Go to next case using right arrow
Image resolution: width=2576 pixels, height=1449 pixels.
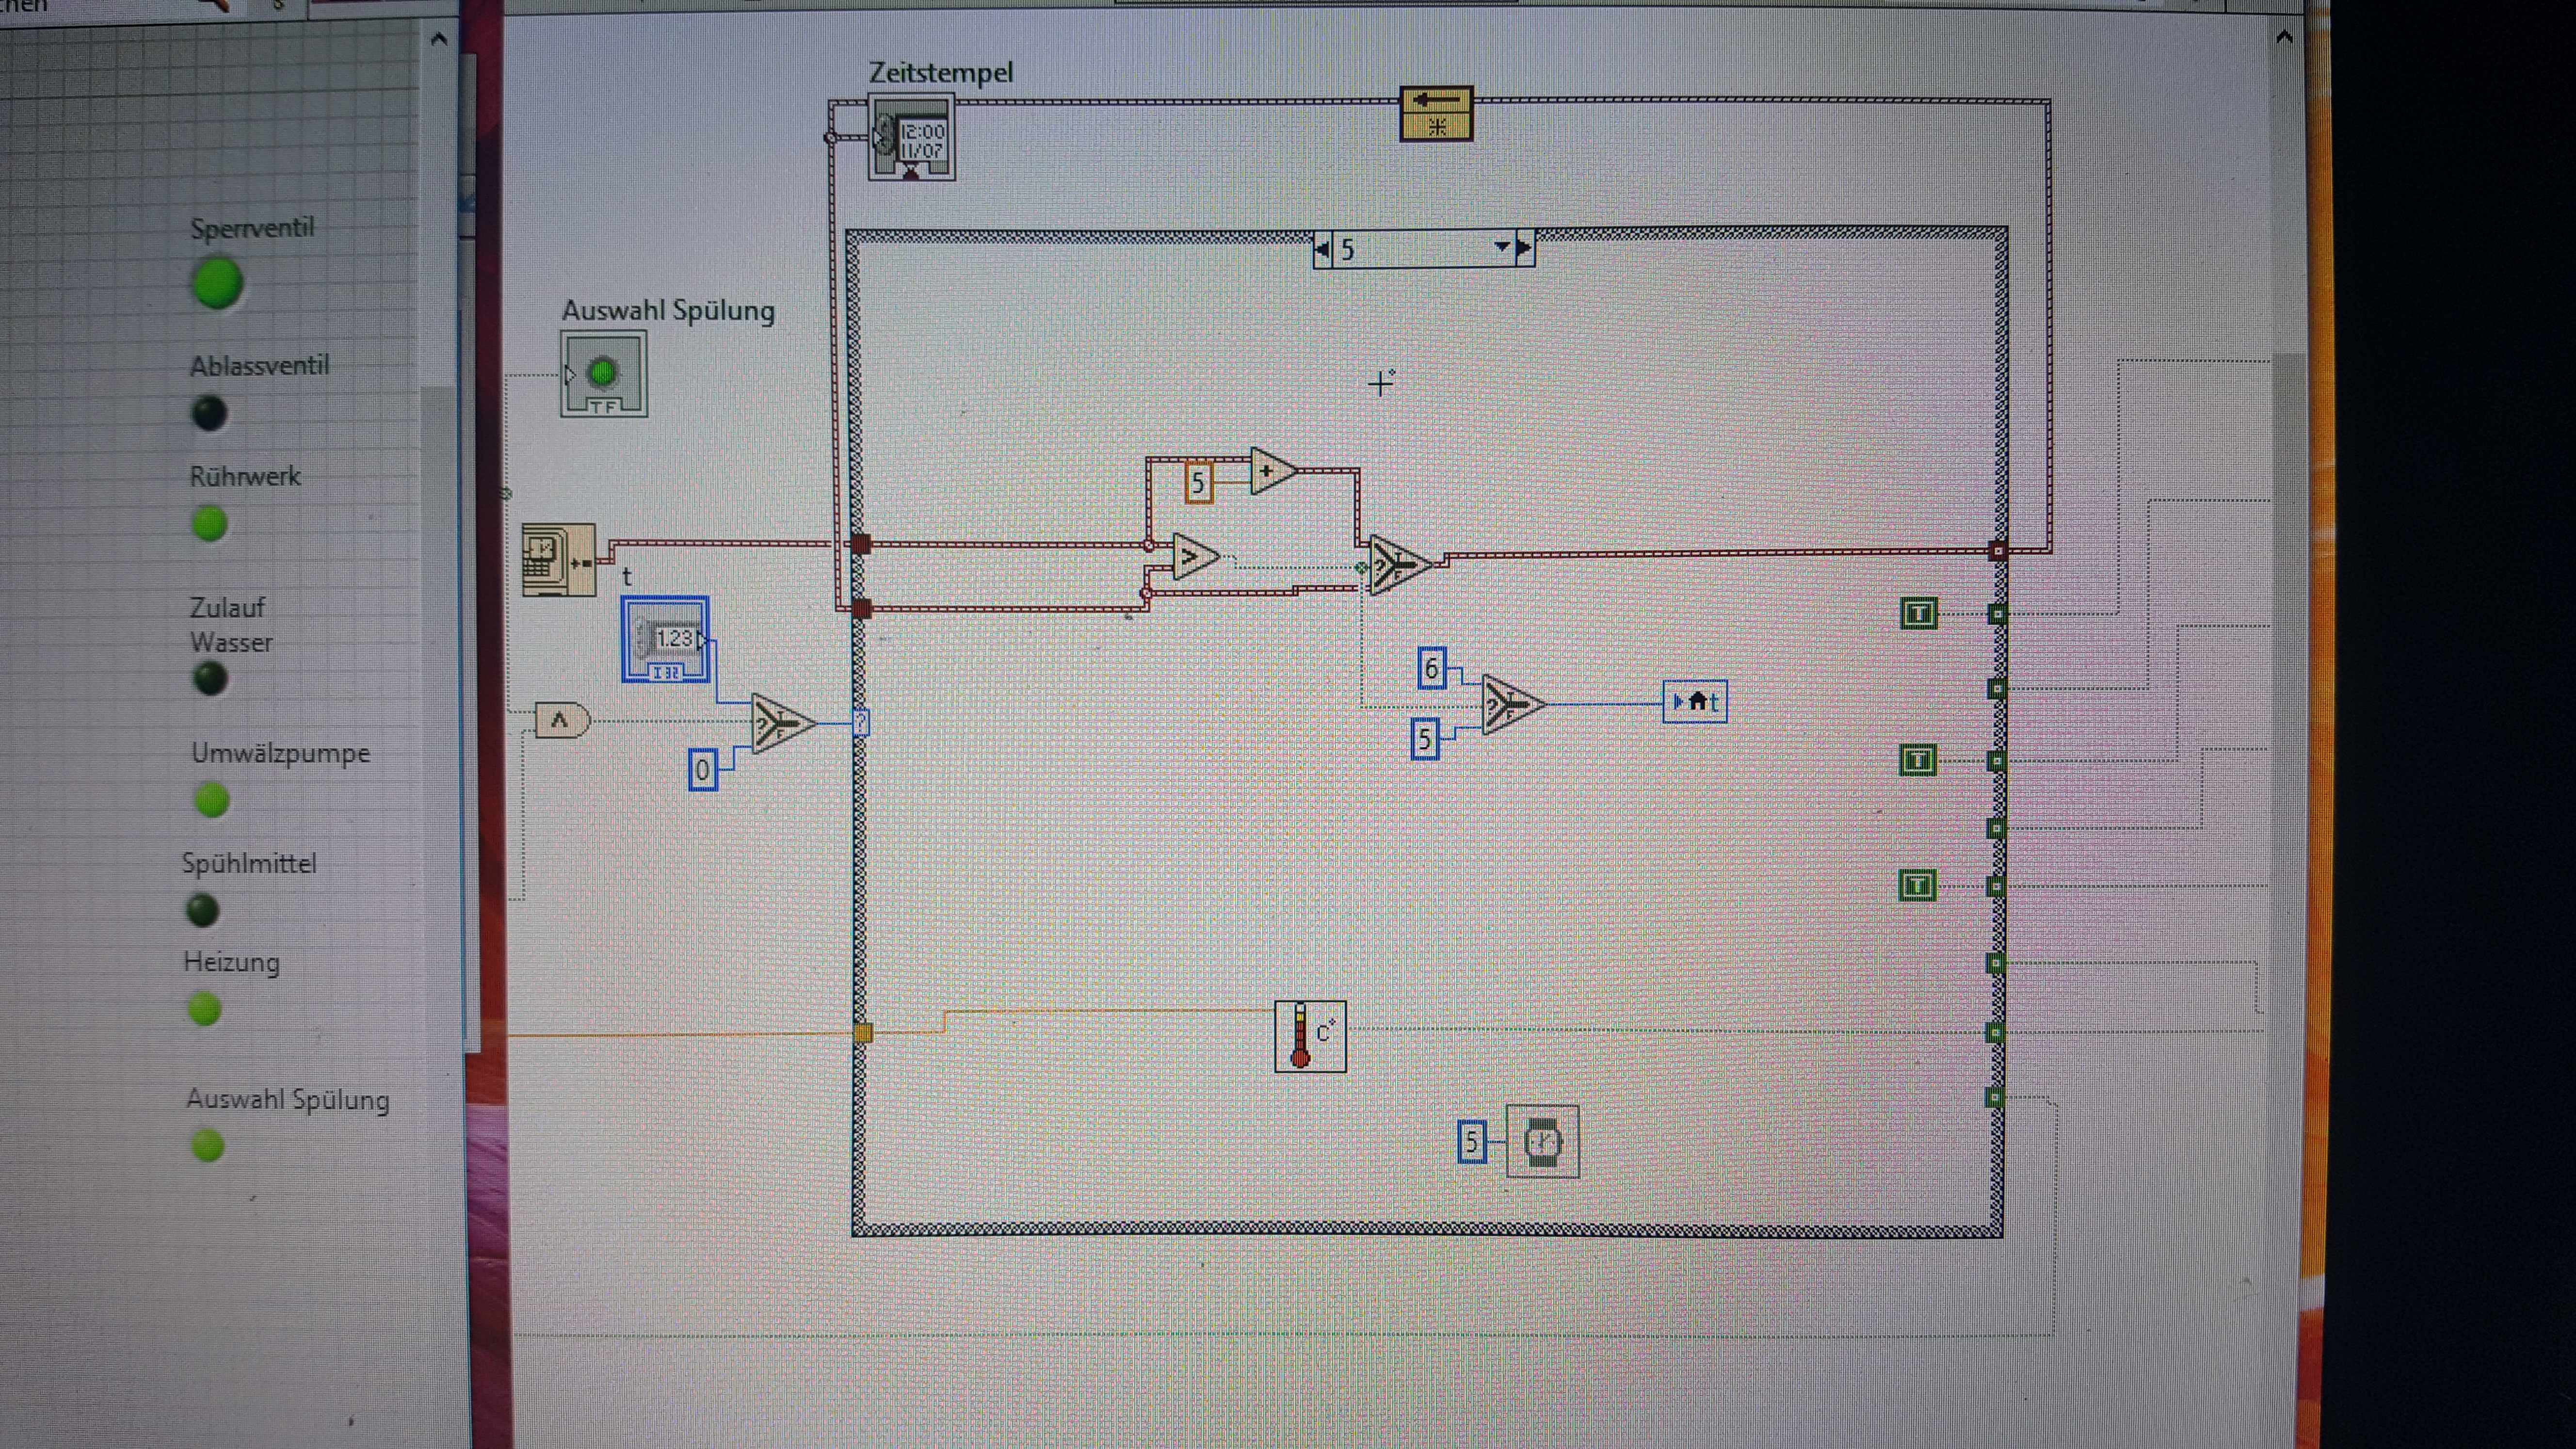[x=1524, y=247]
